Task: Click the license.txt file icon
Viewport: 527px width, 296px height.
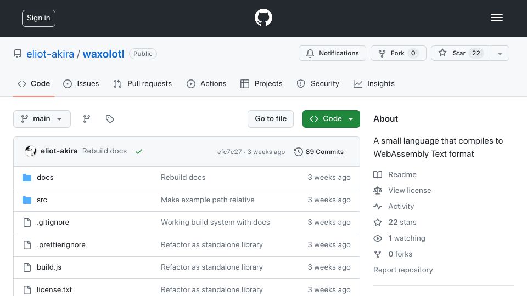Action: [27, 290]
